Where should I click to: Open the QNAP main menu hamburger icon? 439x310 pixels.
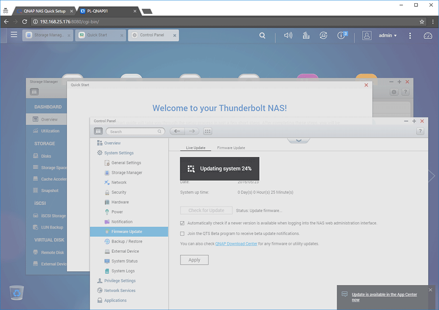[x=14, y=35]
